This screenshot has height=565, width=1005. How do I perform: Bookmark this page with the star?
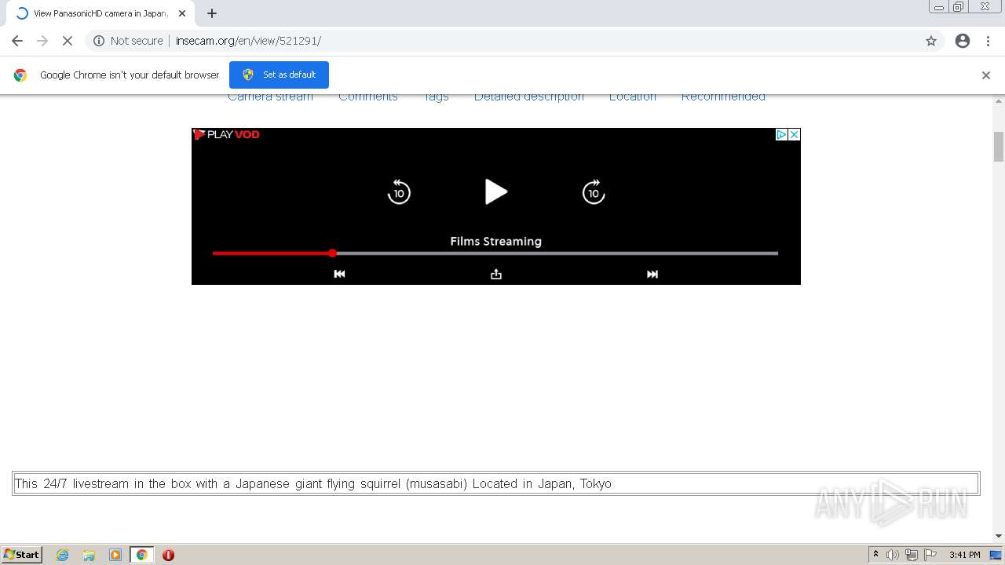[x=931, y=41]
